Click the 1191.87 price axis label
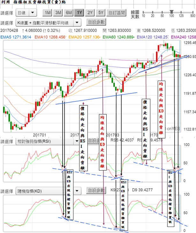The height and width of the screenshot is (233, 196). click(190, 93)
